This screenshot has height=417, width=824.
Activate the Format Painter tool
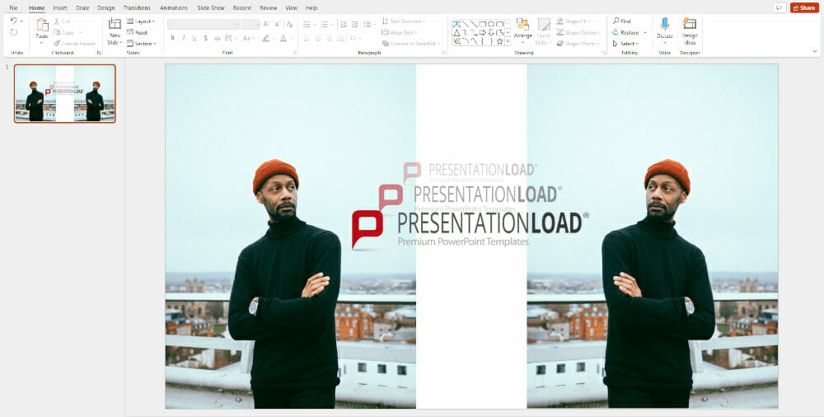(x=75, y=44)
